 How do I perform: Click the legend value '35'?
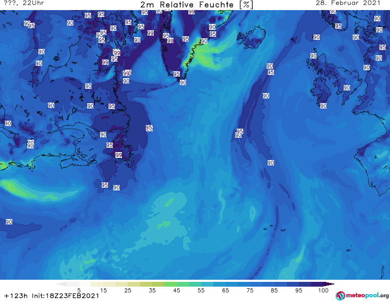tap(152, 290)
